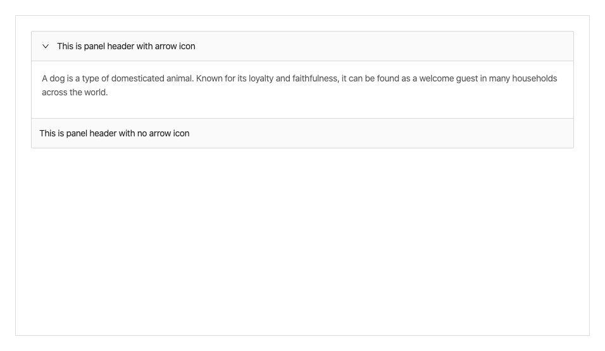Expand the panel header with no arrow icon
Viewport: 605px width, 351px height.
point(114,133)
